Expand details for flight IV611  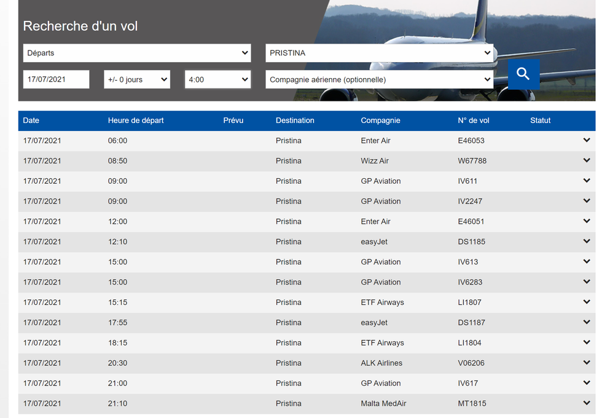click(587, 181)
